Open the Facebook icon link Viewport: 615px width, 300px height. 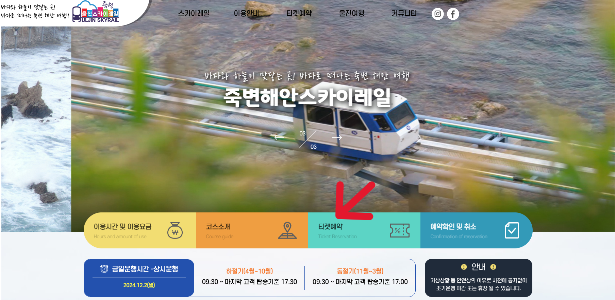click(x=453, y=14)
